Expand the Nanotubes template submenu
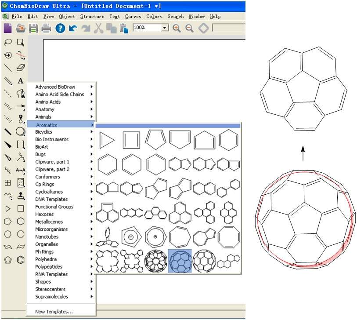This screenshot has width=357, height=320. pyautogui.click(x=61, y=237)
